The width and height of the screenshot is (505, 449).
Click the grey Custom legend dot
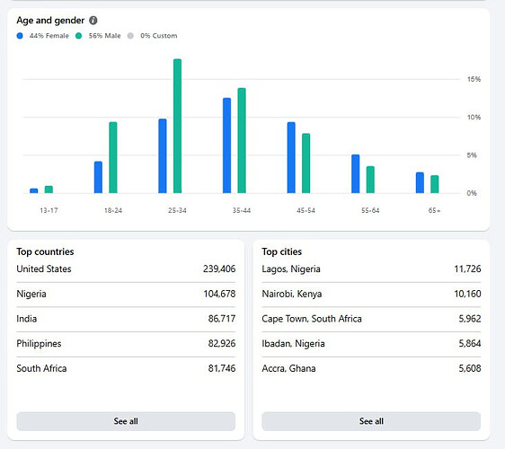pos(130,36)
